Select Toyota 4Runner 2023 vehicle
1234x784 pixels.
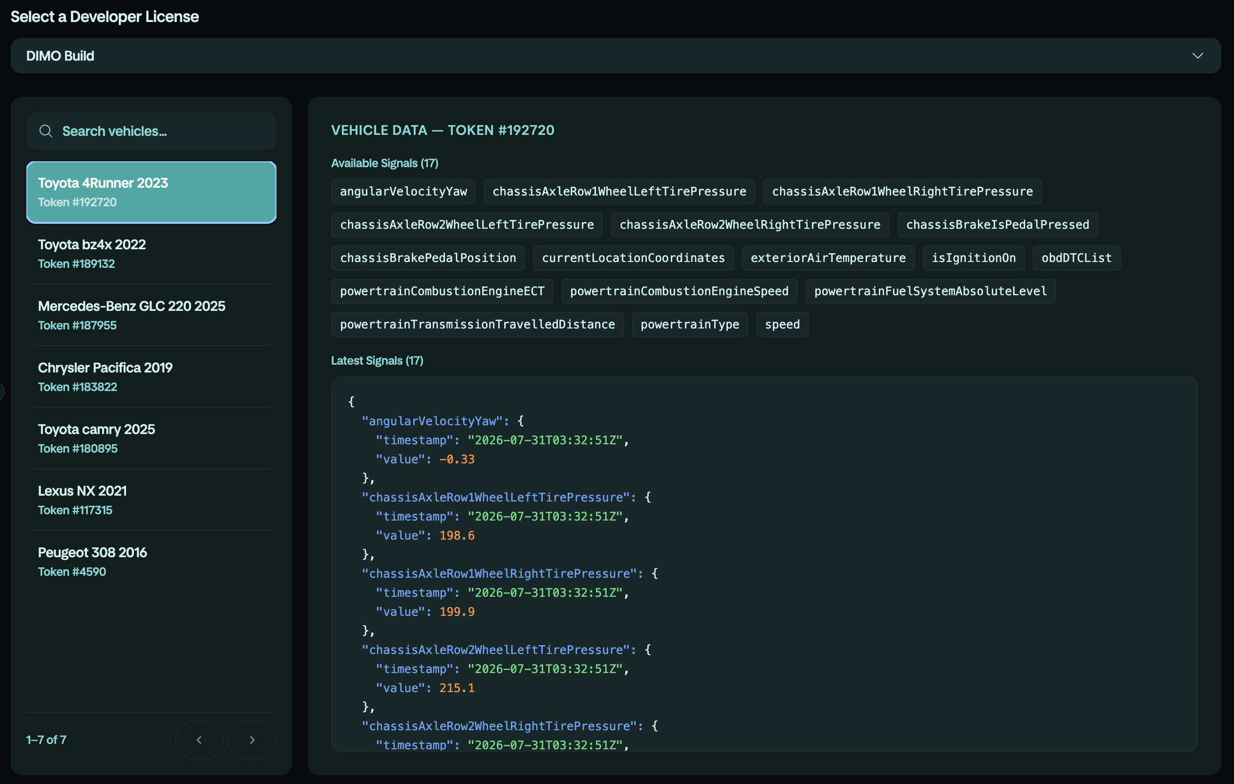pyautogui.click(x=151, y=192)
